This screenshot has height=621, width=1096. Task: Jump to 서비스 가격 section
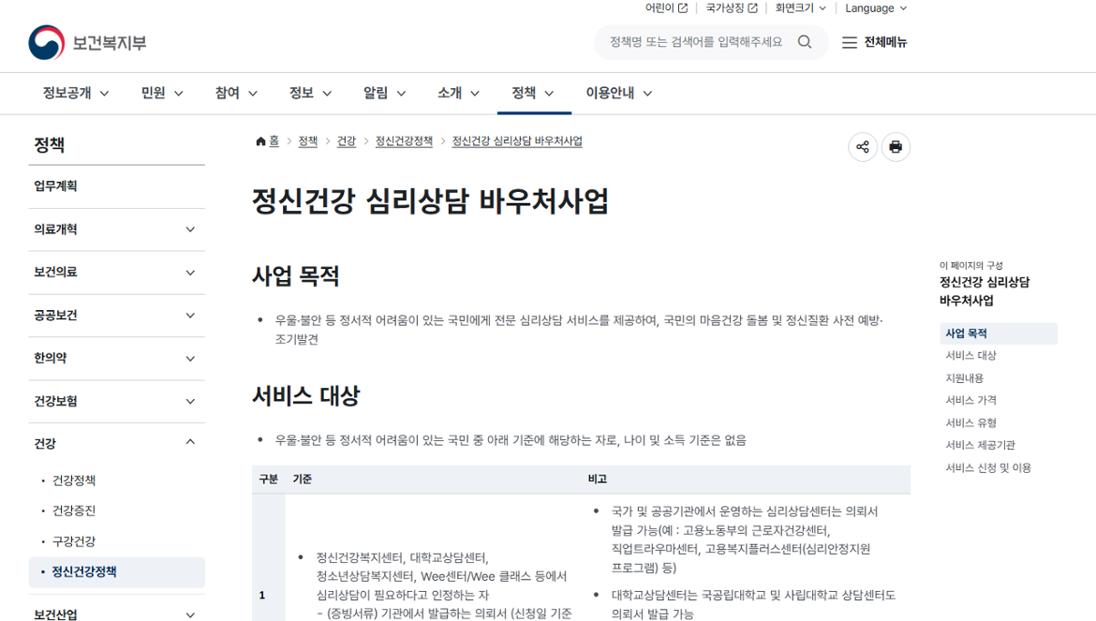point(970,400)
